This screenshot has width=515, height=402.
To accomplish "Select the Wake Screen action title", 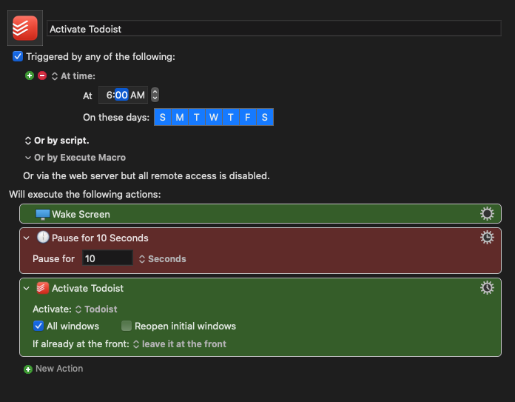I will coord(81,214).
